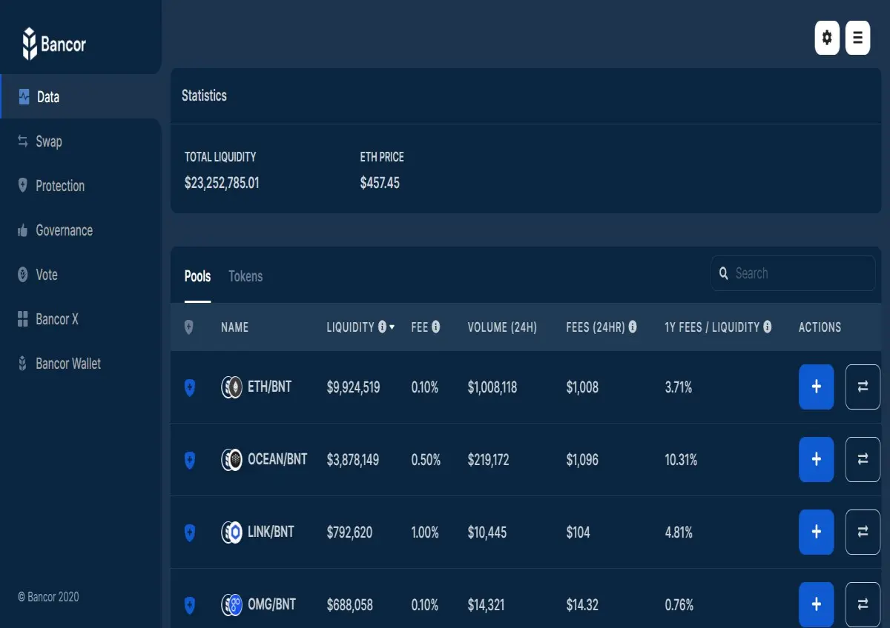Viewport: 890px width, 628px height.
Task: Add liquidity to OMG/BNT pool
Action: [x=817, y=604]
